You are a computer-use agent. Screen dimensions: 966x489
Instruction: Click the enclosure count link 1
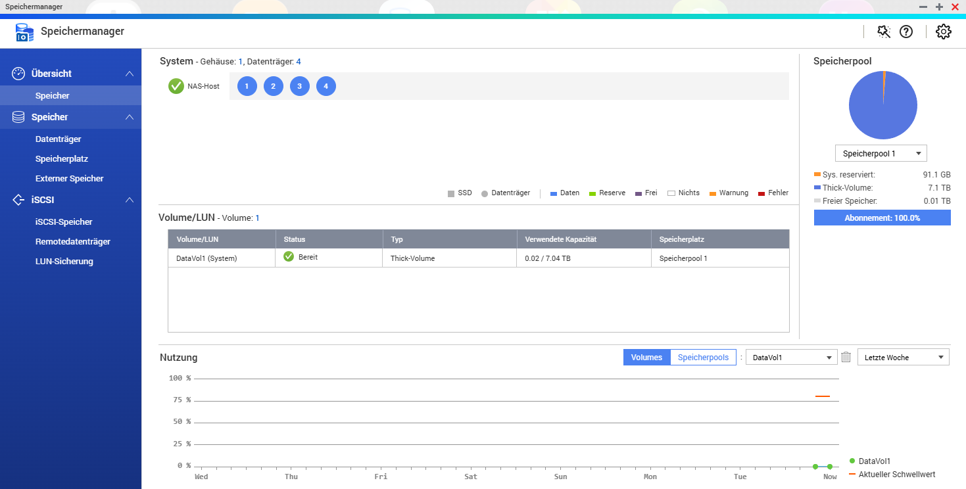[x=241, y=62]
